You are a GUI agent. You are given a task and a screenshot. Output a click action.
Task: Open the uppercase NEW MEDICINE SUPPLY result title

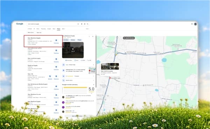(35, 48)
